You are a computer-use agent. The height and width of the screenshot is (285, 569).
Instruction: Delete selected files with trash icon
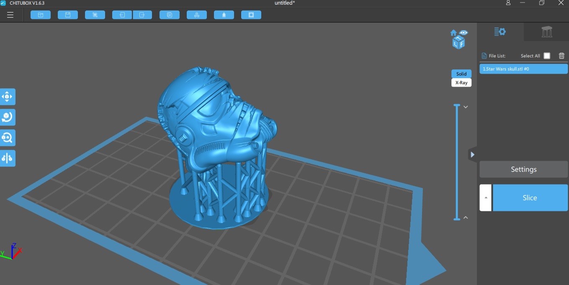562,56
